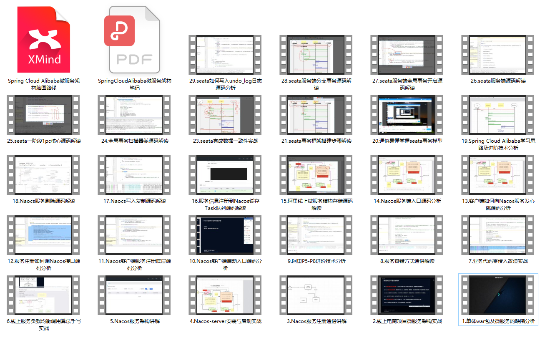Select video icon 7 业务代码零侵入改造实战
The image size is (545, 338).
coord(498,235)
